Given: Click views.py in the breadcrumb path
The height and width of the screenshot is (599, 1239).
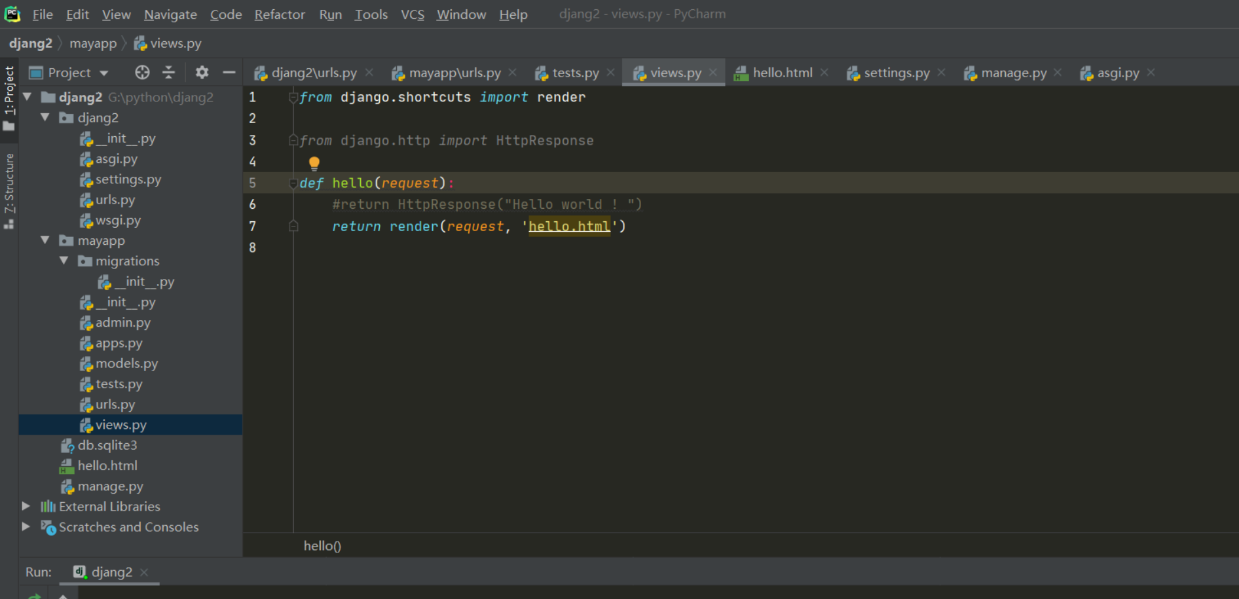Looking at the screenshot, I should 168,43.
